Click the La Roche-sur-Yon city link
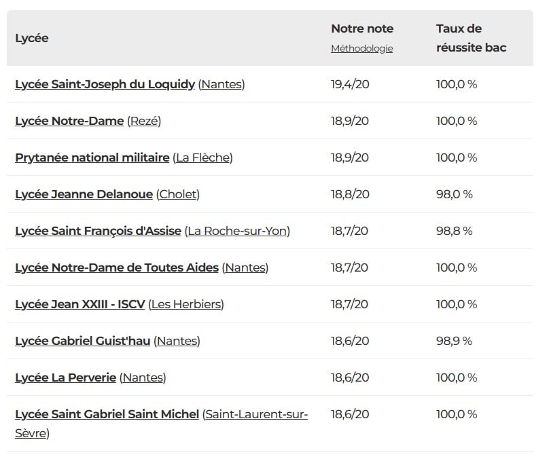The height and width of the screenshot is (459, 549). [x=237, y=231]
